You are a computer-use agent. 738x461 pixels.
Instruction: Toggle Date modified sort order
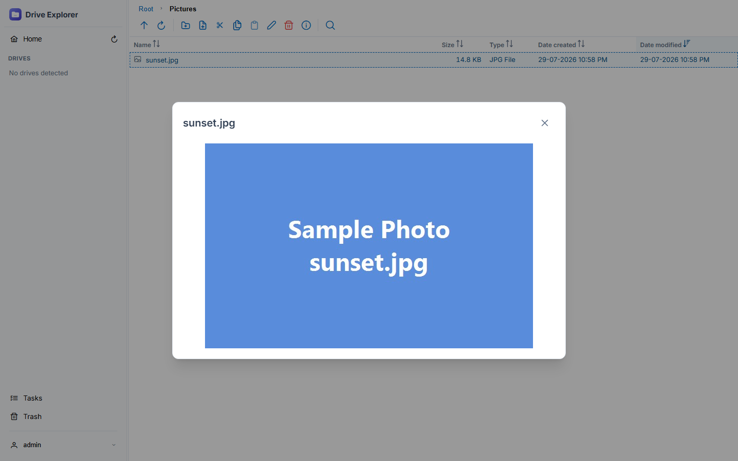(687, 44)
